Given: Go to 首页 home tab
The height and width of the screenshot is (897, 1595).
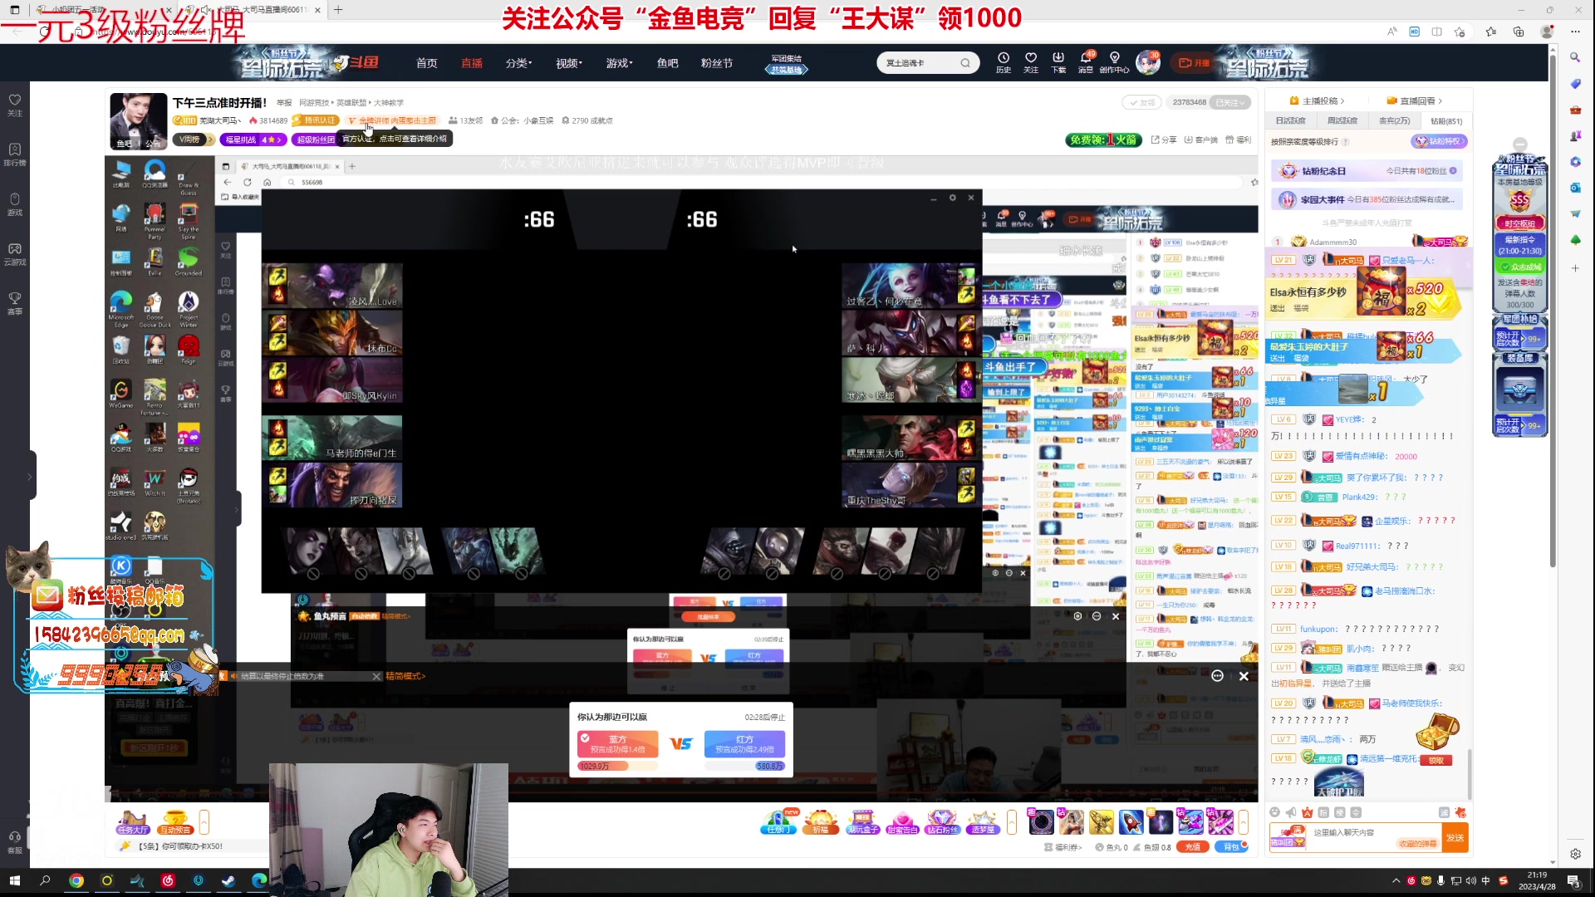Looking at the screenshot, I should [x=427, y=63].
